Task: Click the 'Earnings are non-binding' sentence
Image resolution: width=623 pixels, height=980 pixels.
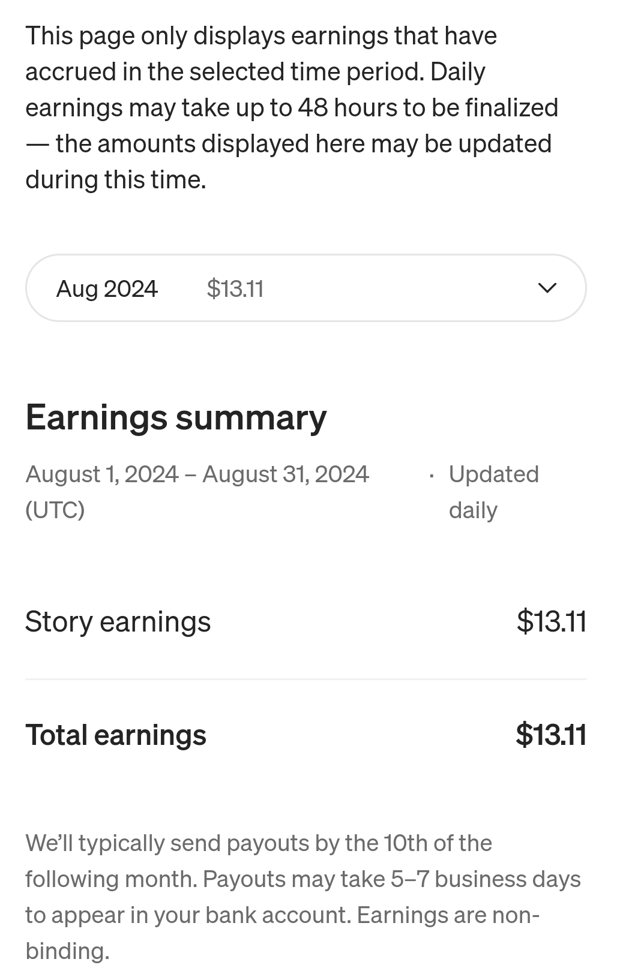Action: pyautogui.click(x=448, y=915)
